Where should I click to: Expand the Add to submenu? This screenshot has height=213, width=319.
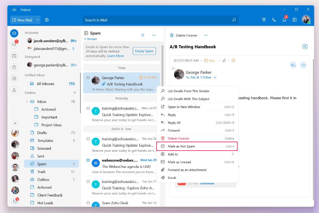(x=197, y=154)
